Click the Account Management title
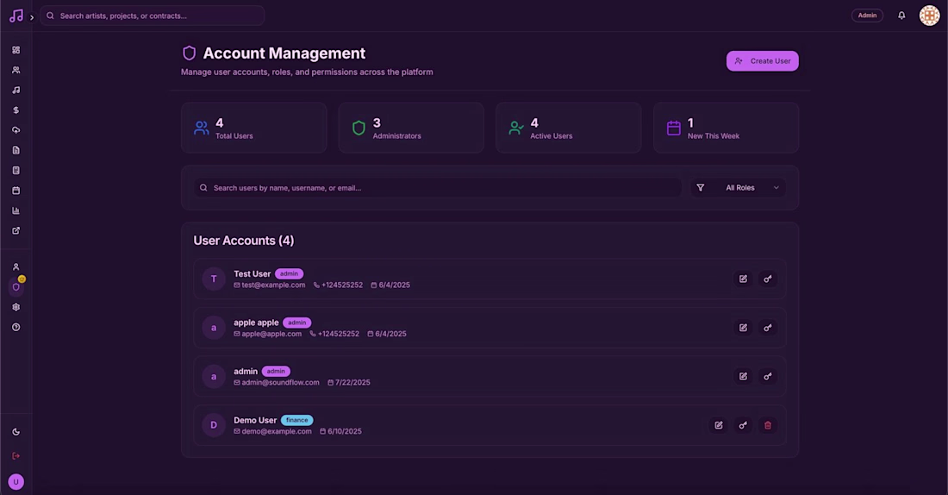This screenshot has height=495, width=948. pyautogui.click(x=284, y=53)
